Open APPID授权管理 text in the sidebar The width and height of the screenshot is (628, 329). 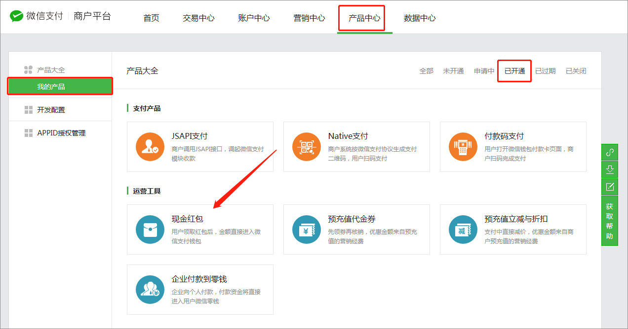tap(61, 133)
